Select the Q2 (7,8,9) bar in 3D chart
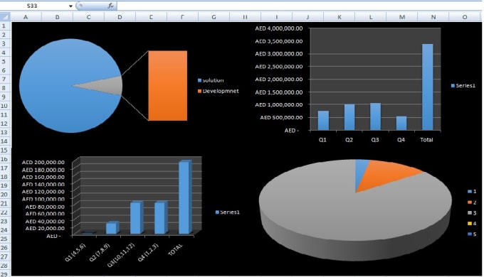 click(x=112, y=228)
